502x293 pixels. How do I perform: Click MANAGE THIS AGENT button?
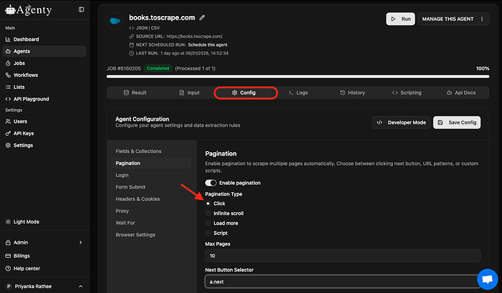(x=447, y=19)
